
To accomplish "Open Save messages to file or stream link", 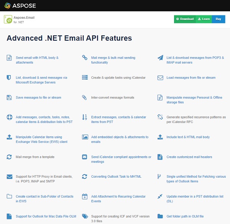I will pos(38,98).
